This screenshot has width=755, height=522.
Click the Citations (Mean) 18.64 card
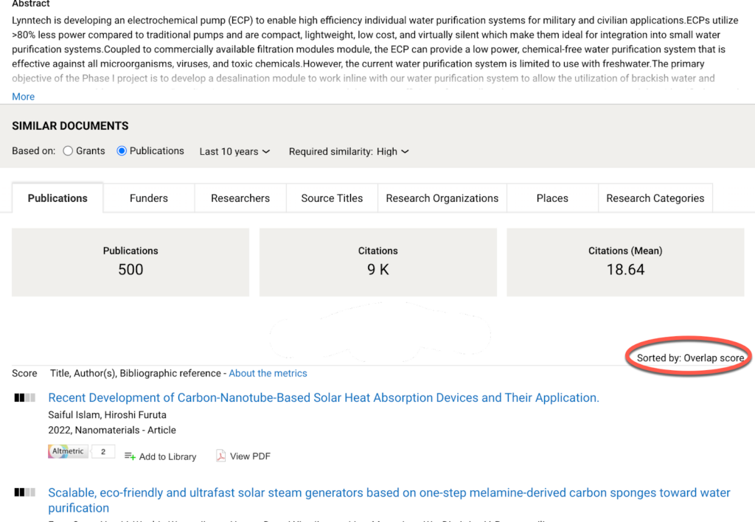pyautogui.click(x=625, y=262)
